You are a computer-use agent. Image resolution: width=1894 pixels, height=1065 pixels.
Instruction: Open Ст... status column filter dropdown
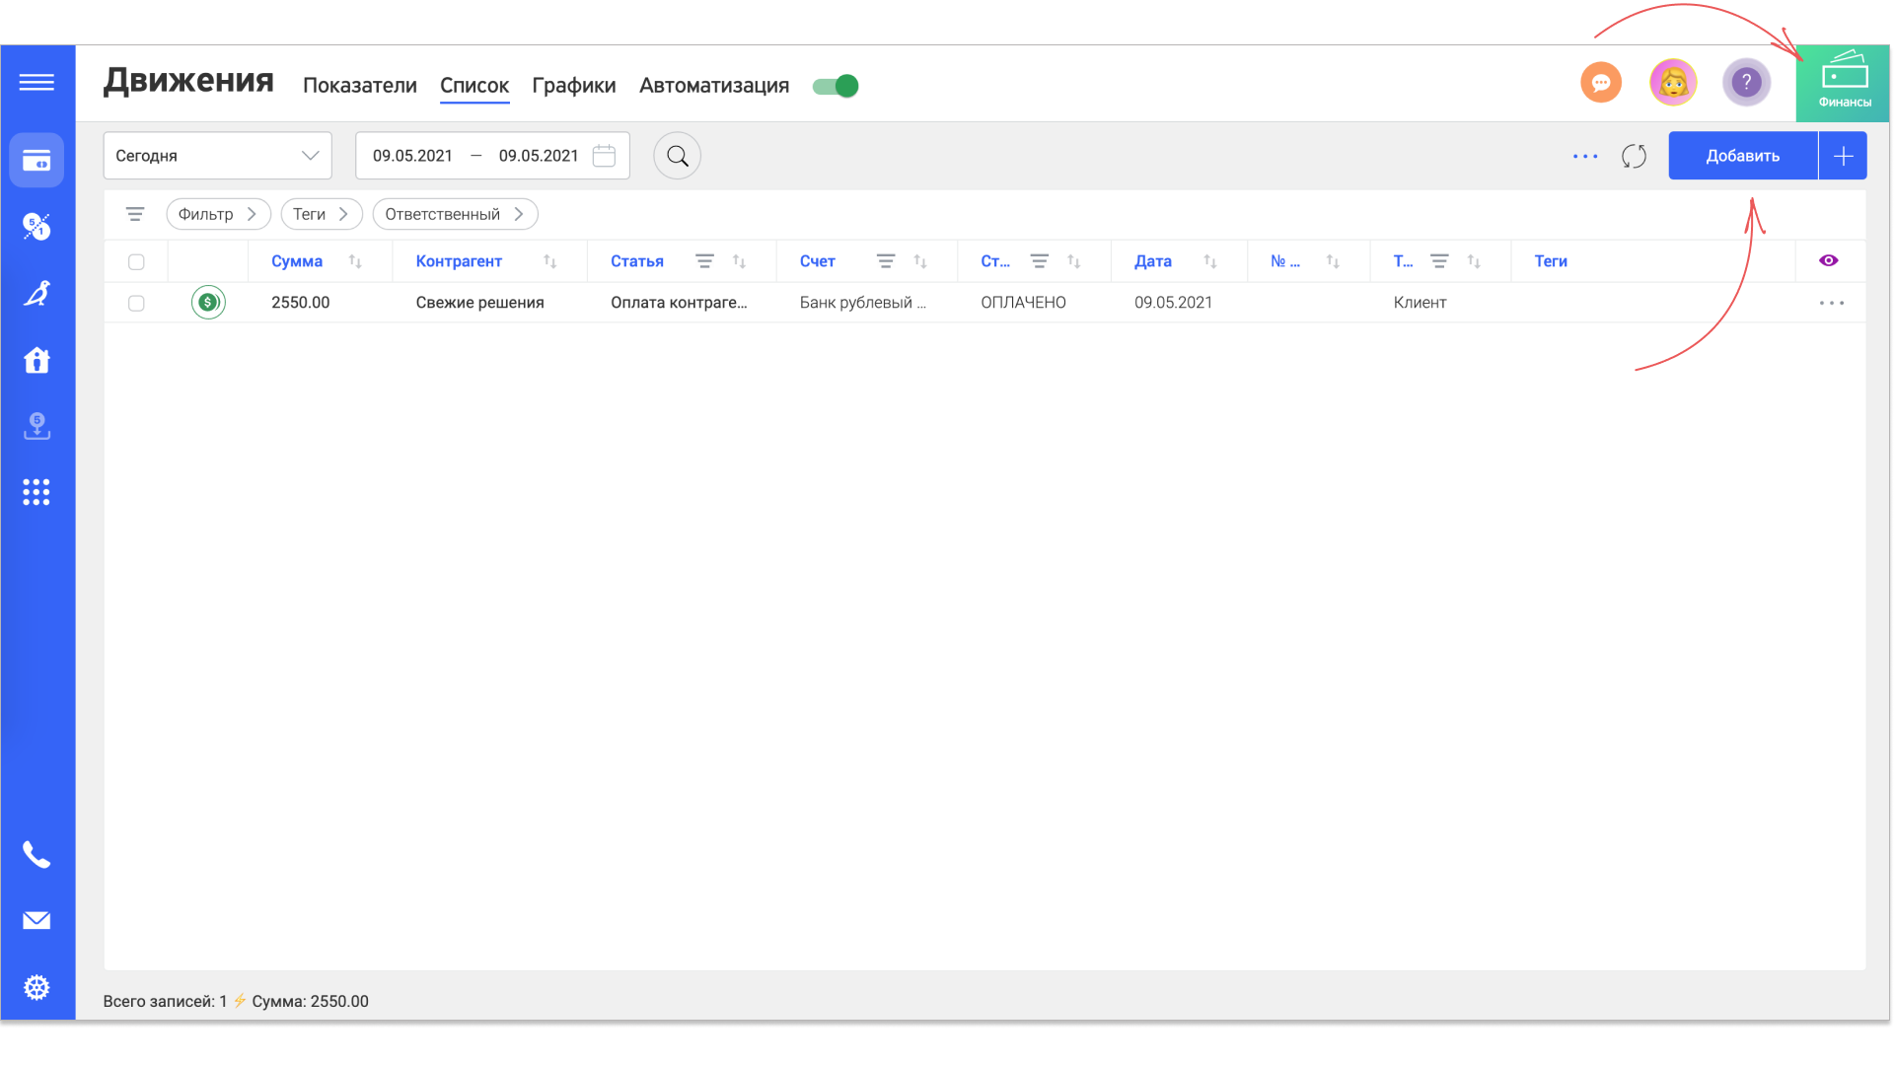pyautogui.click(x=1040, y=261)
